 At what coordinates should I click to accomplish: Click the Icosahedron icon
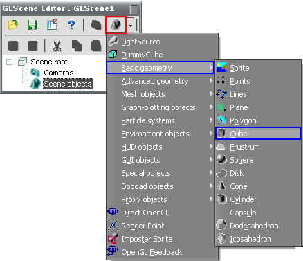tap(221, 238)
